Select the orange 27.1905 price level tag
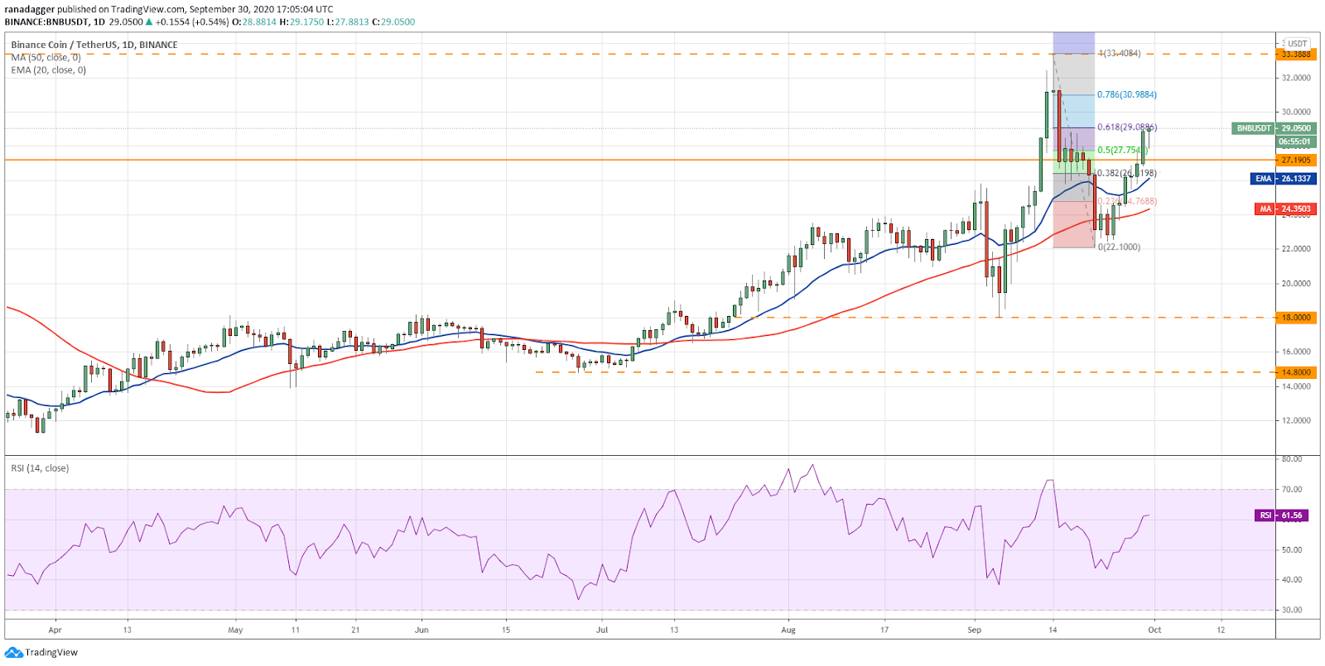Image resolution: width=1325 pixels, height=666 pixels. coord(1296,160)
